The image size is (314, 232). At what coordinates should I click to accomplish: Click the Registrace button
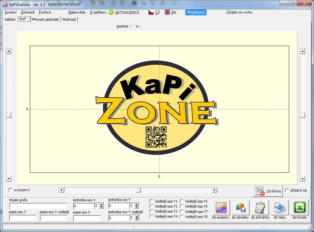tap(196, 12)
